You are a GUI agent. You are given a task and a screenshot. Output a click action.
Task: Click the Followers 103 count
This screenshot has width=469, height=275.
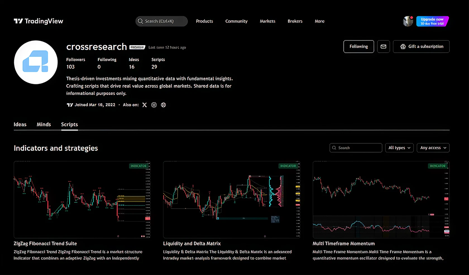[76, 63]
